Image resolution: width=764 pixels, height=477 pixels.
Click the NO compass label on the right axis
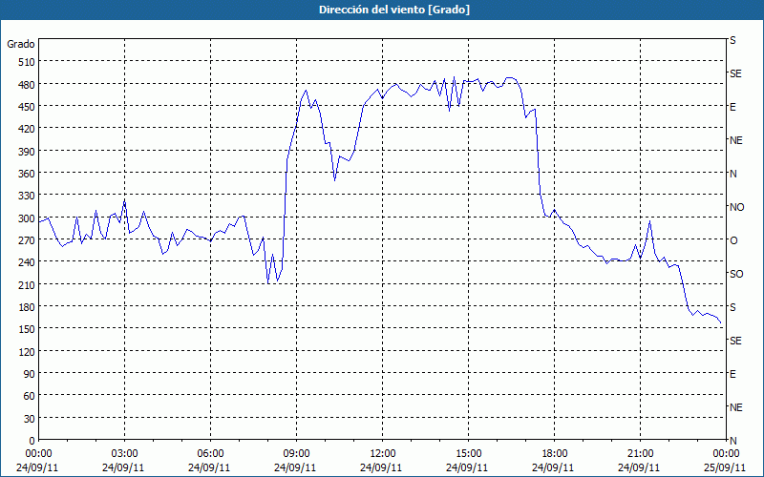click(x=736, y=207)
